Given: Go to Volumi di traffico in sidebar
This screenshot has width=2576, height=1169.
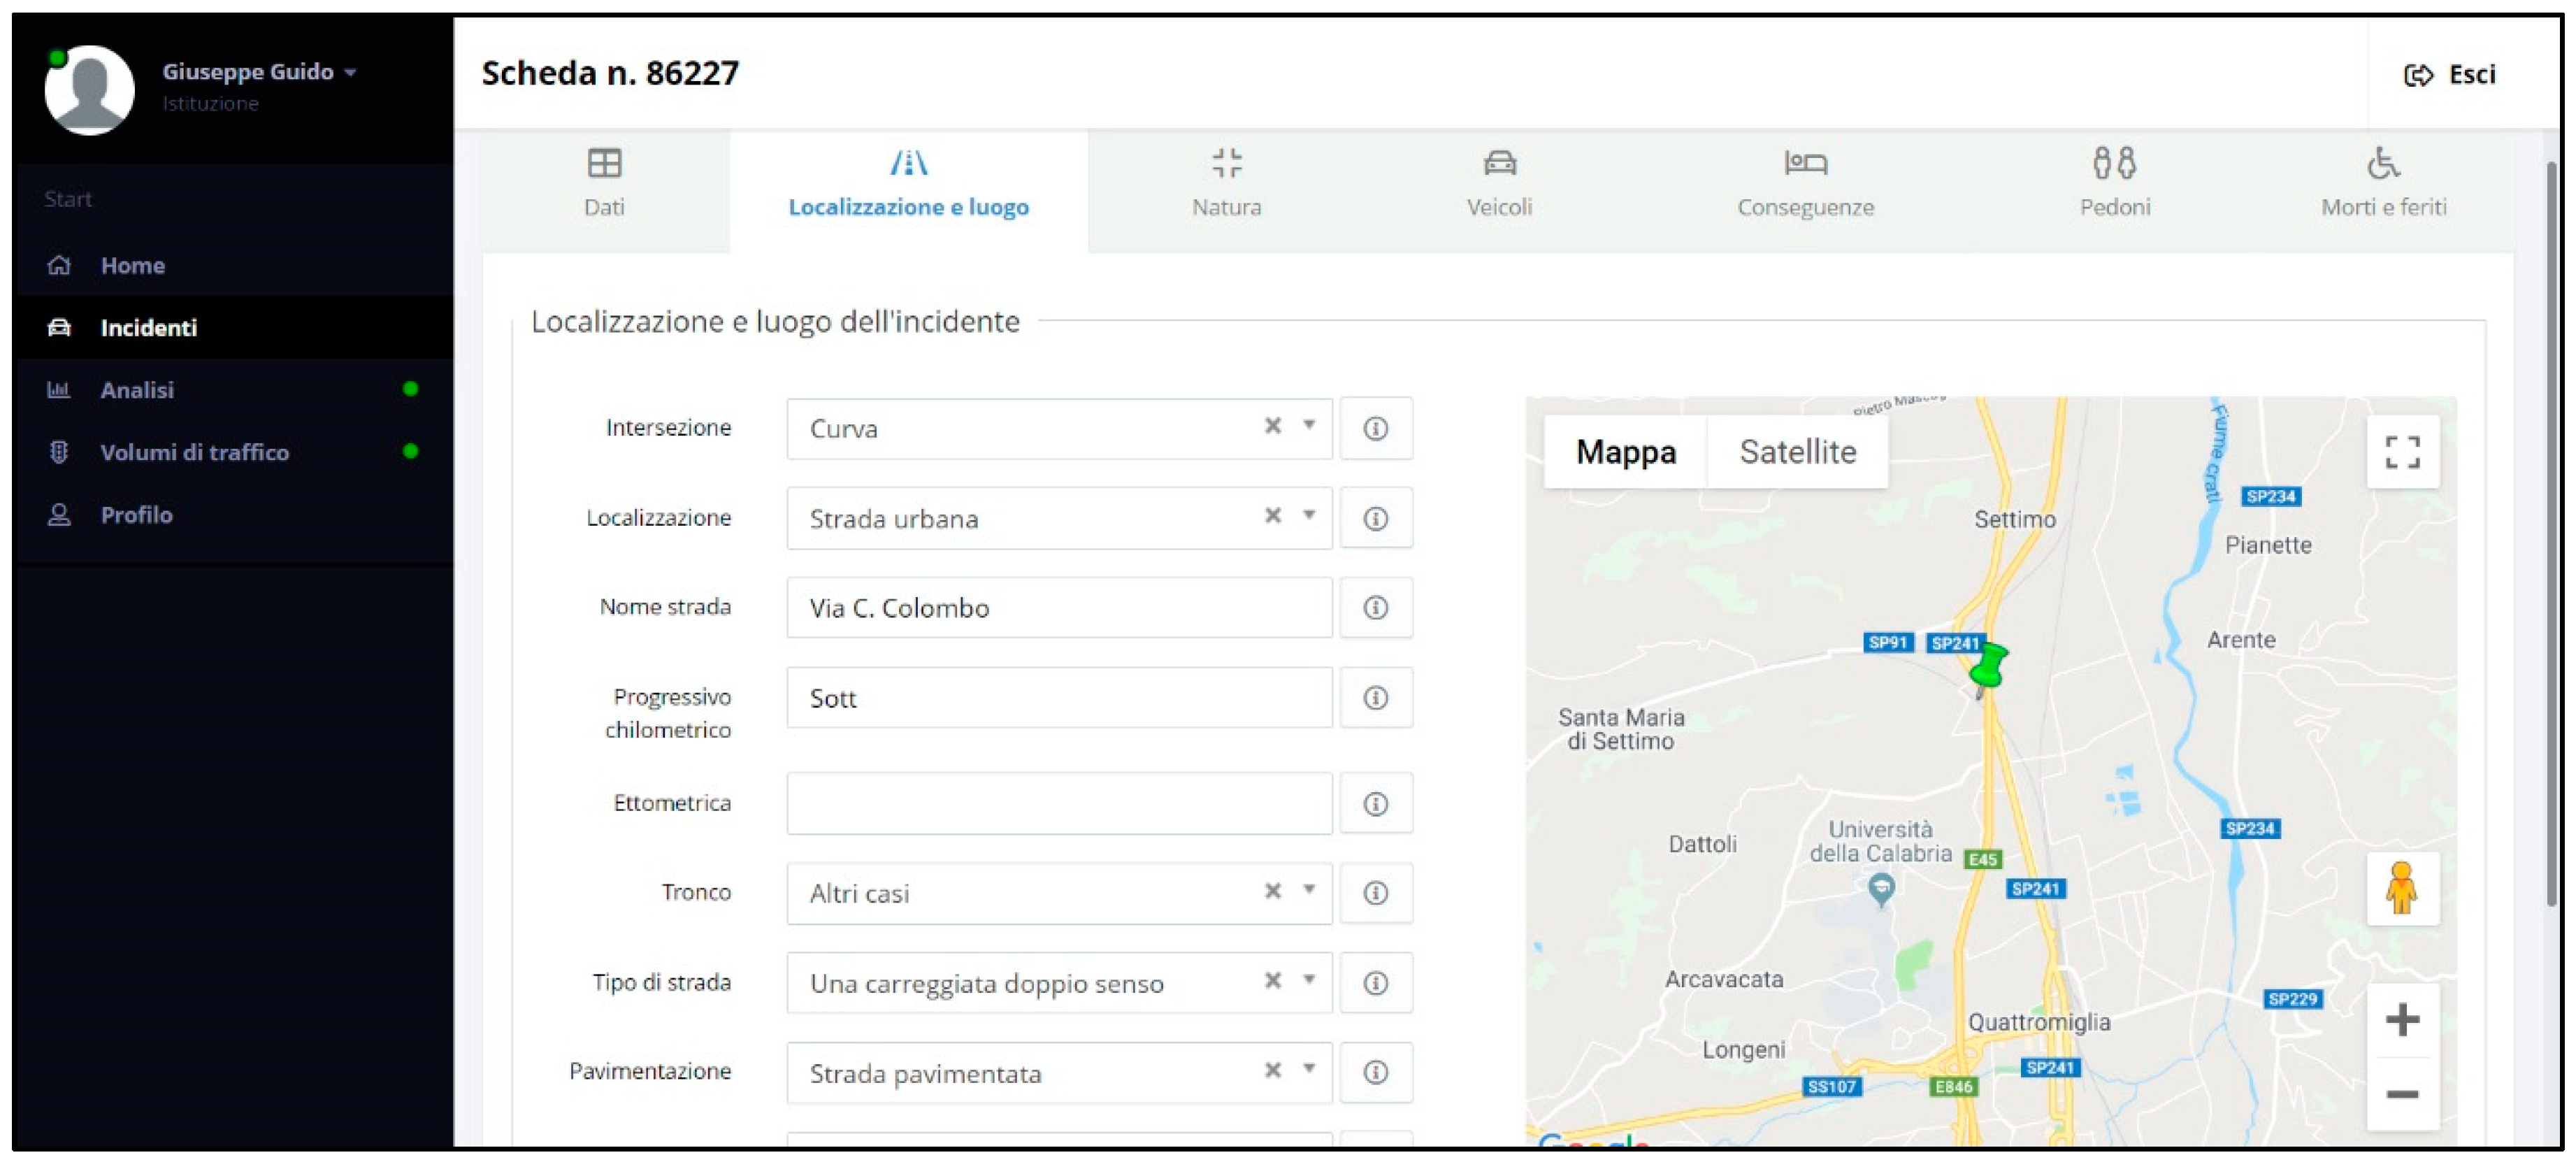Looking at the screenshot, I should pos(194,453).
